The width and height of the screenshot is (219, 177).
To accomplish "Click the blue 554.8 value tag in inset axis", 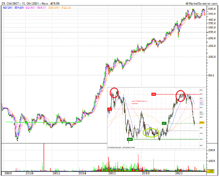I will pos(202,104).
